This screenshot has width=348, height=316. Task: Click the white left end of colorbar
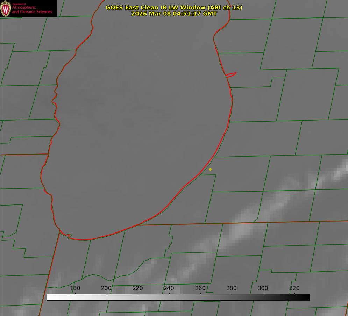(49, 297)
